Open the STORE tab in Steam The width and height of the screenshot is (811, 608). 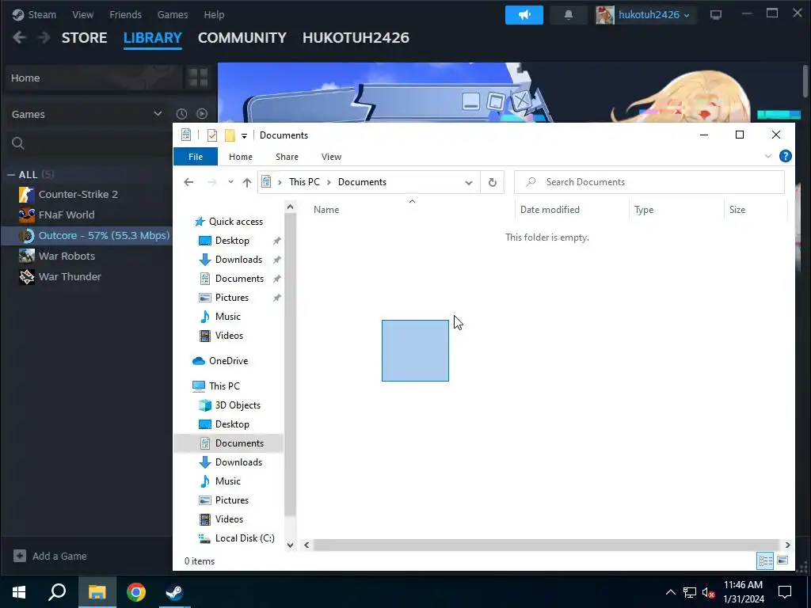(84, 38)
